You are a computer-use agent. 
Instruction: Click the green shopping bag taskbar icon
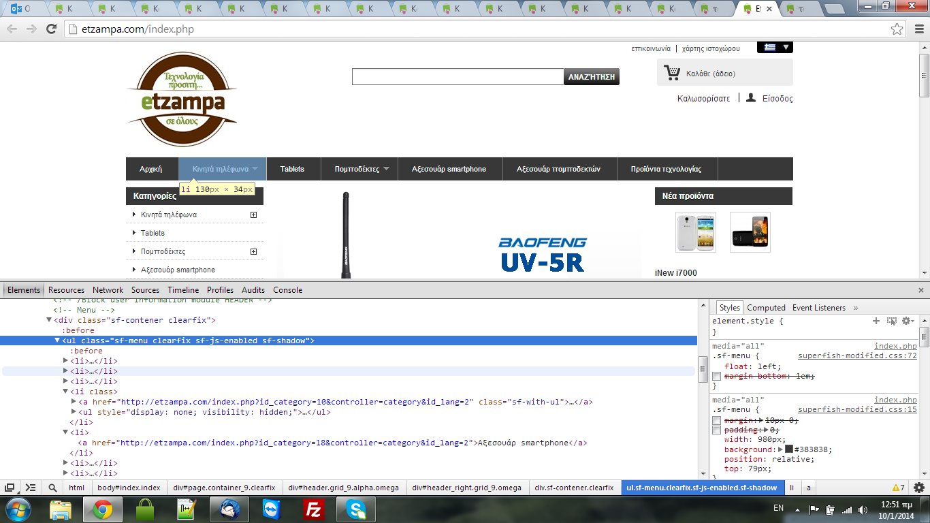click(144, 509)
